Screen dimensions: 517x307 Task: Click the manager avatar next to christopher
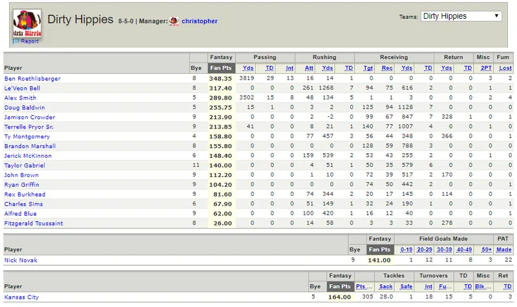(174, 21)
